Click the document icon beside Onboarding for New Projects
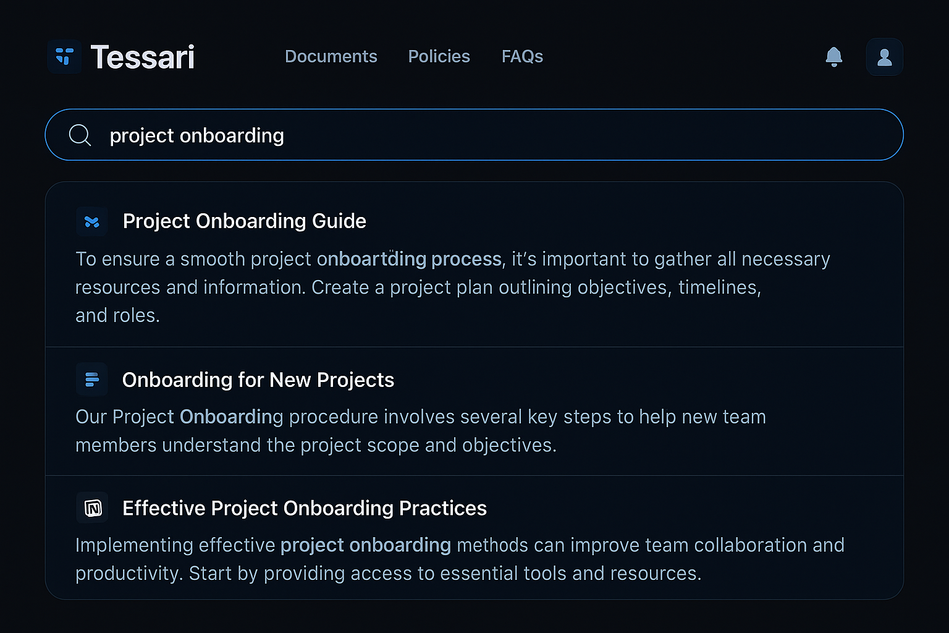949x633 pixels. [92, 380]
